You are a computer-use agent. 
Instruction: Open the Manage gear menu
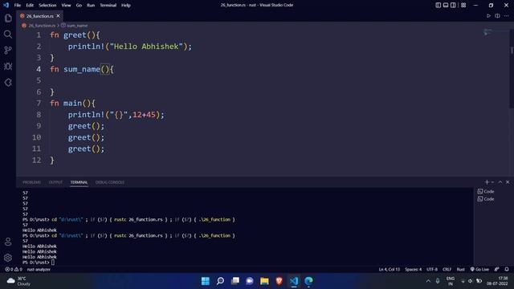[8, 258]
